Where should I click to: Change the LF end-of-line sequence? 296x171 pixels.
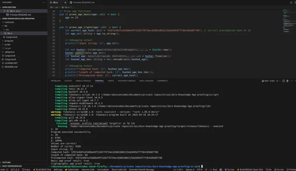tap(206, 170)
